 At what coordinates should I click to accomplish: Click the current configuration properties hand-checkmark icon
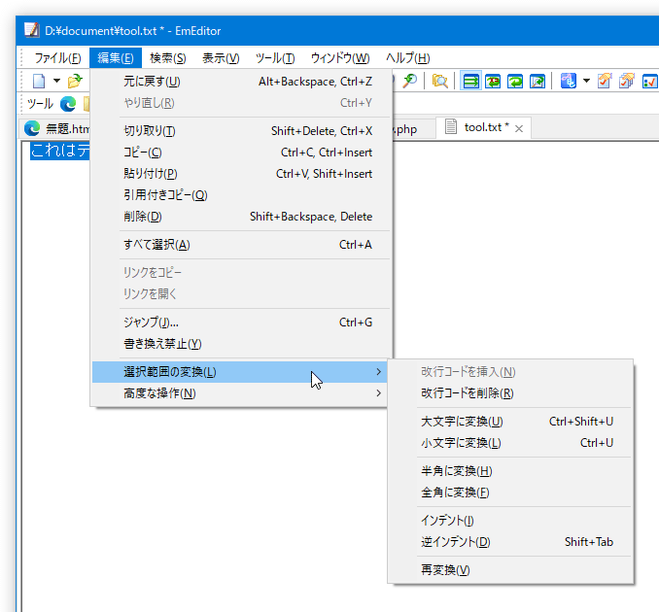pos(605,81)
